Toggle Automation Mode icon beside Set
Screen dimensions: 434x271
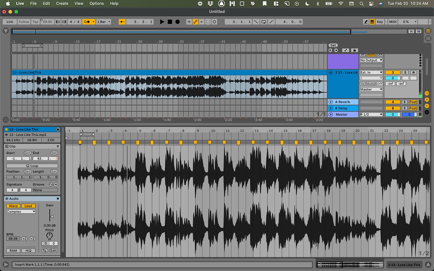345,50
